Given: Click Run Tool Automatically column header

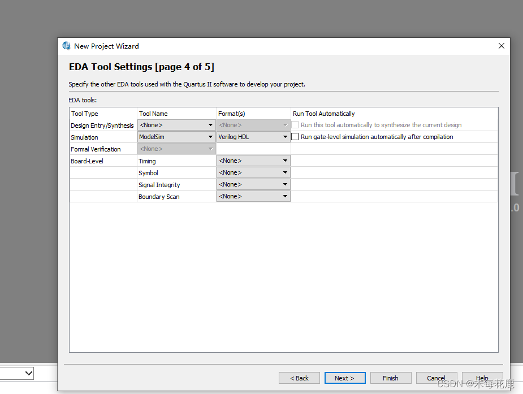Looking at the screenshot, I should [x=395, y=114].
